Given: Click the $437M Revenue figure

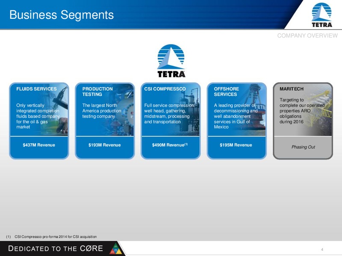Looking at the screenshot, I should tap(39, 145).
